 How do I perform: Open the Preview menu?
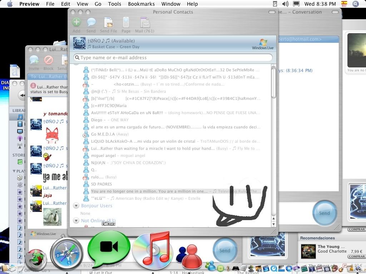pyautogui.click(x=29, y=4)
